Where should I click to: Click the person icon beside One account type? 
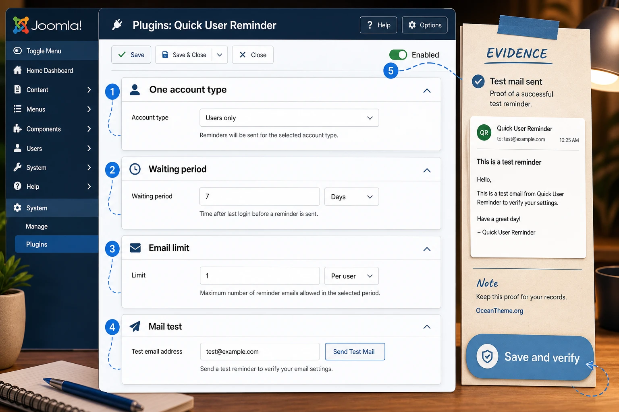tap(135, 90)
